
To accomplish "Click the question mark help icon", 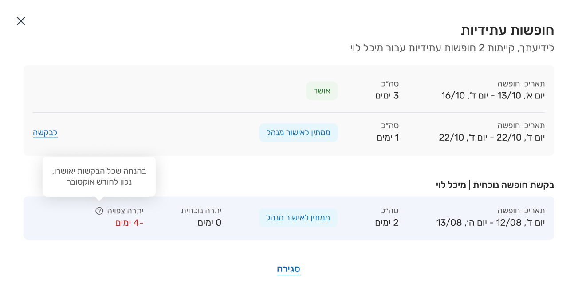I will [x=99, y=211].
